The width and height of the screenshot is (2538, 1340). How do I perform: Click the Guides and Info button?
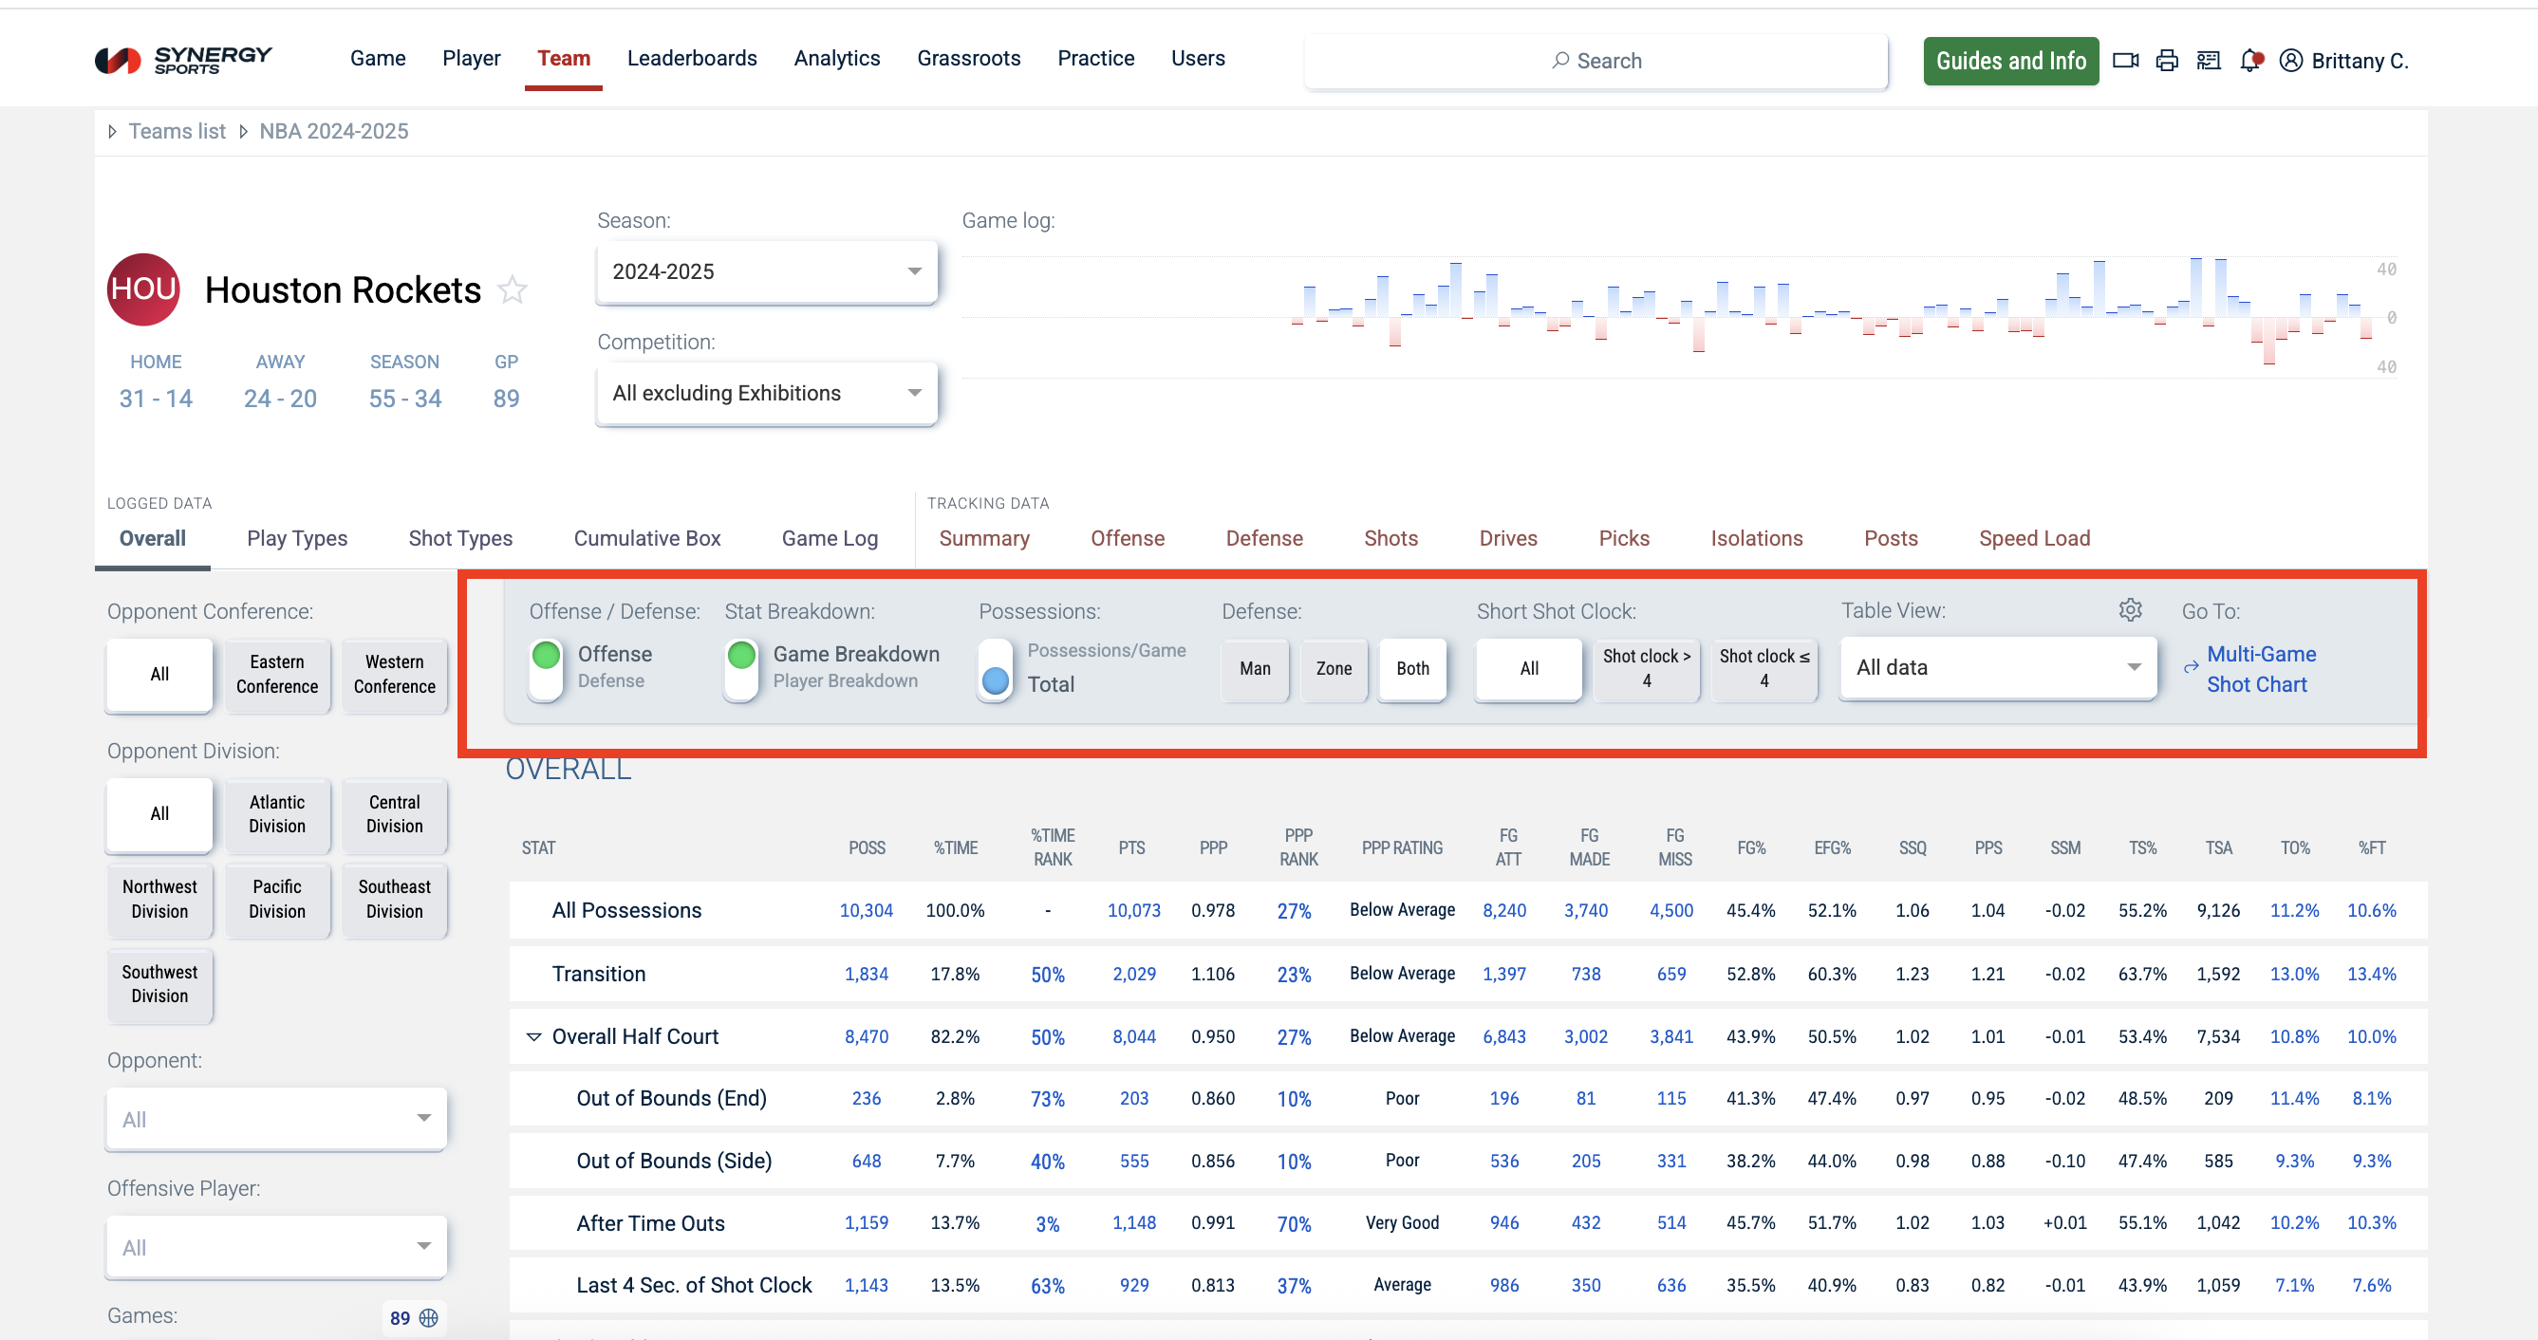point(2010,61)
